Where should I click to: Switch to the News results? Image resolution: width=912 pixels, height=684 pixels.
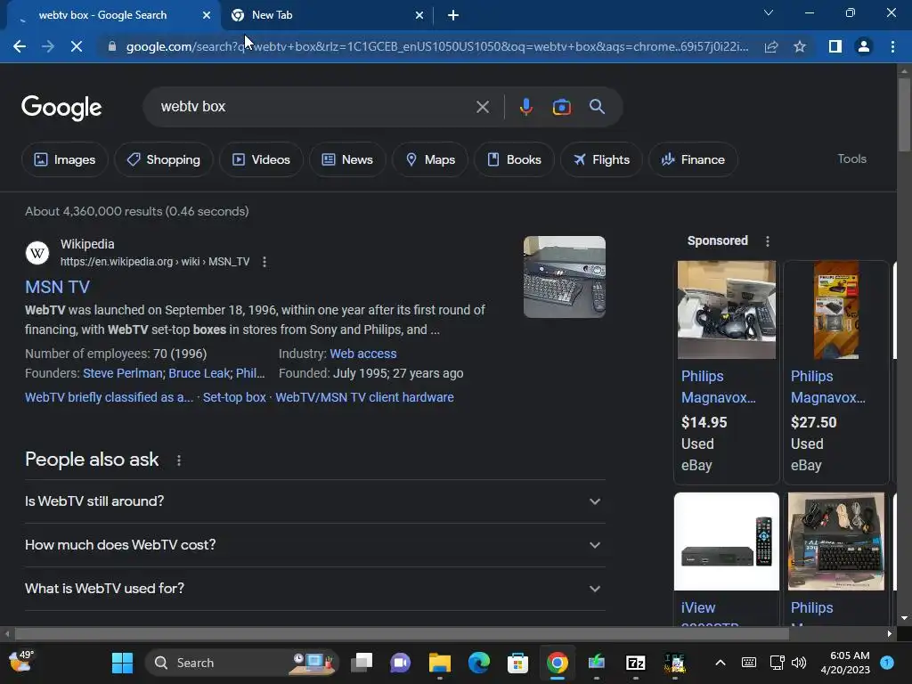tap(347, 159)
